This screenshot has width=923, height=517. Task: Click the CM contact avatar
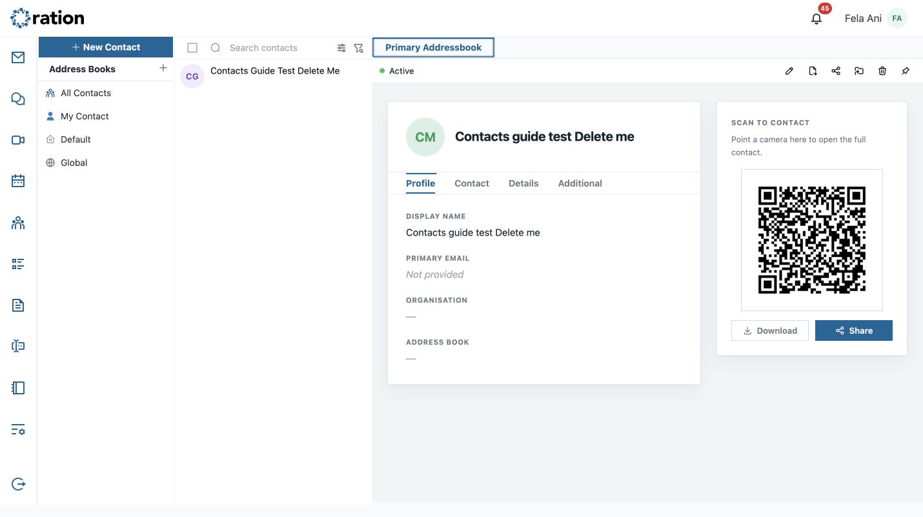click(x=425, y=137)
